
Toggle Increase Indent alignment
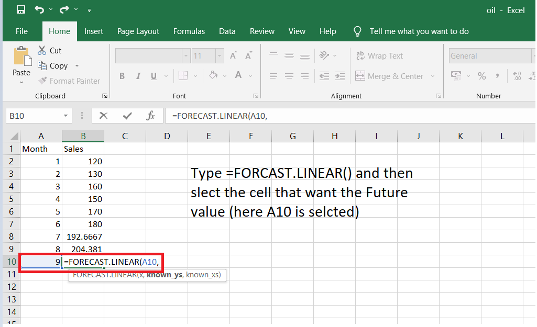tap(339, 76)
